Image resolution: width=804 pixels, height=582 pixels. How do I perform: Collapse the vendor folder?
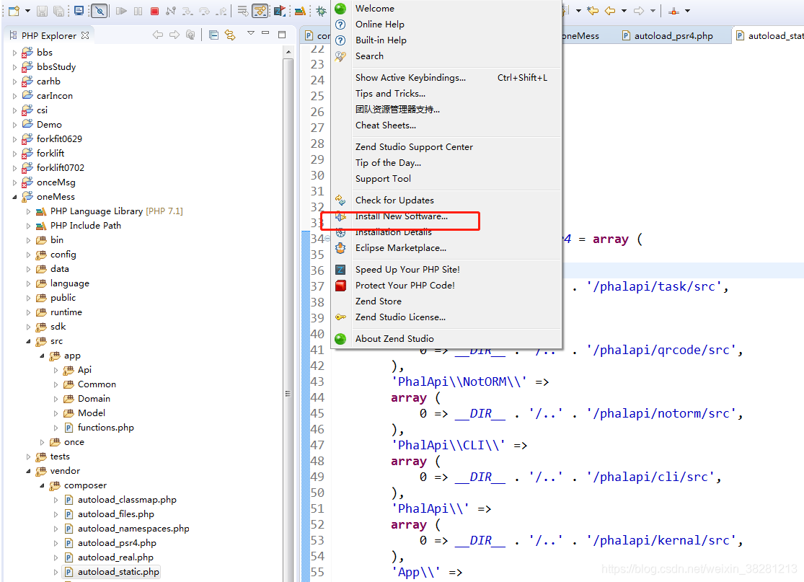[28, 471]
